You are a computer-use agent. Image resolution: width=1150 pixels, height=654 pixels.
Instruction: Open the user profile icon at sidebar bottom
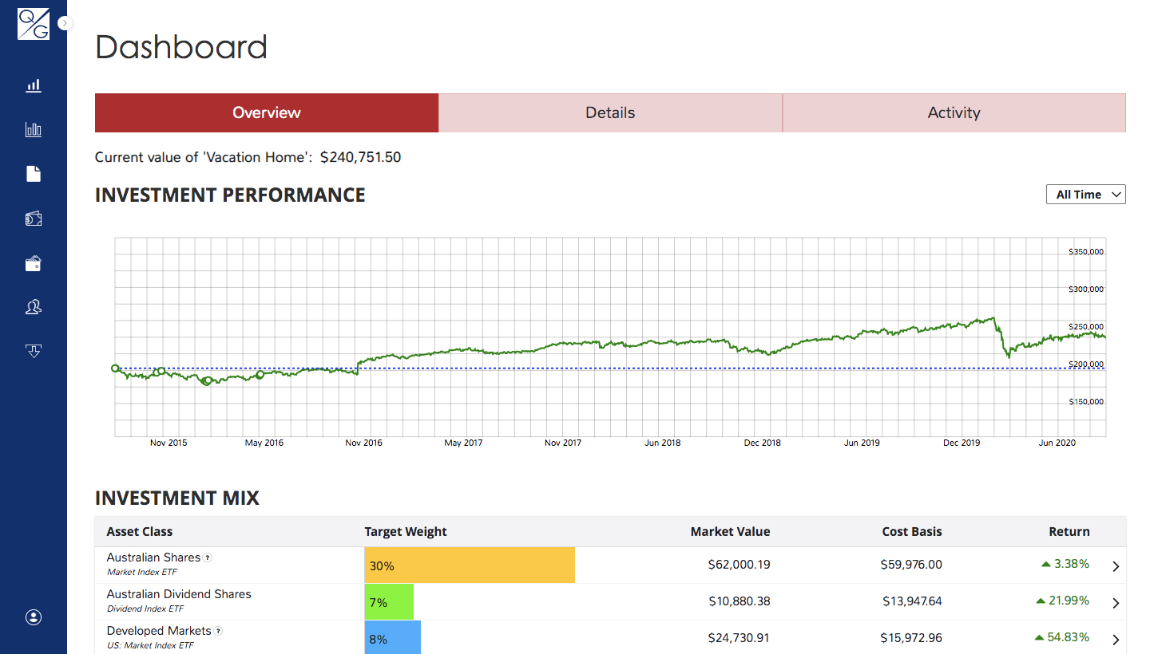tap(34, 617)
